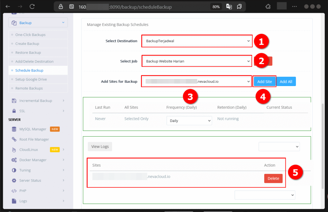Viewport: 328px width, 212px height.
Task: Open the Frequency dropdown showing Daily
Action: click(x=189, y=120)
